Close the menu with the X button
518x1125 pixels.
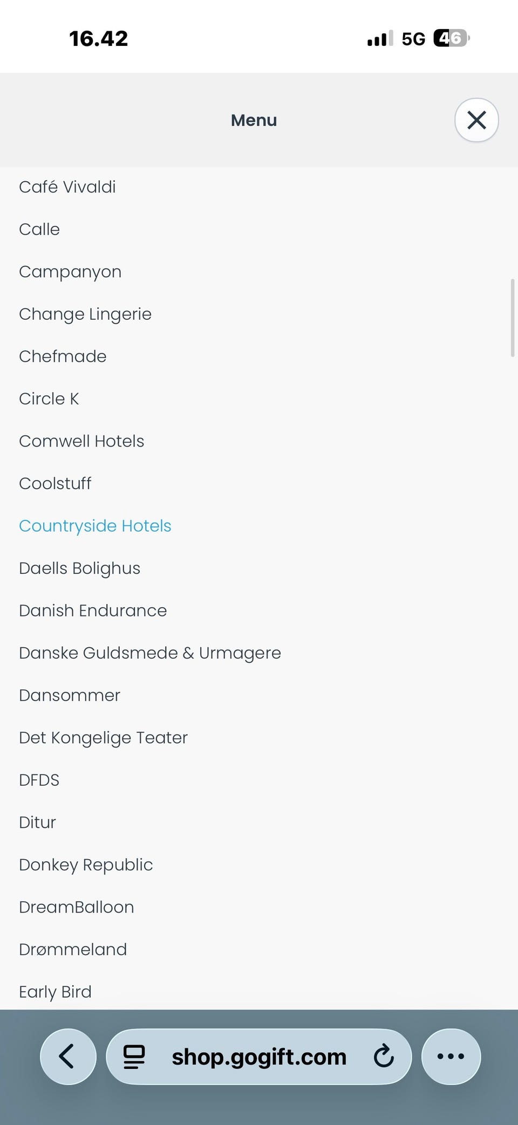point(476,120)
